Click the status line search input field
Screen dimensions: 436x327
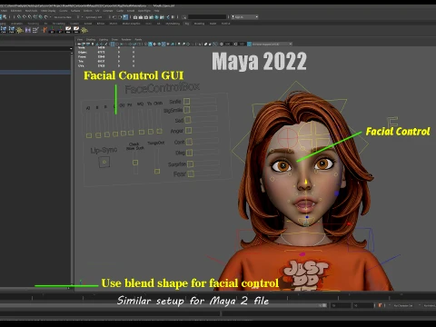pyautogui.click(x=207, y=17)
